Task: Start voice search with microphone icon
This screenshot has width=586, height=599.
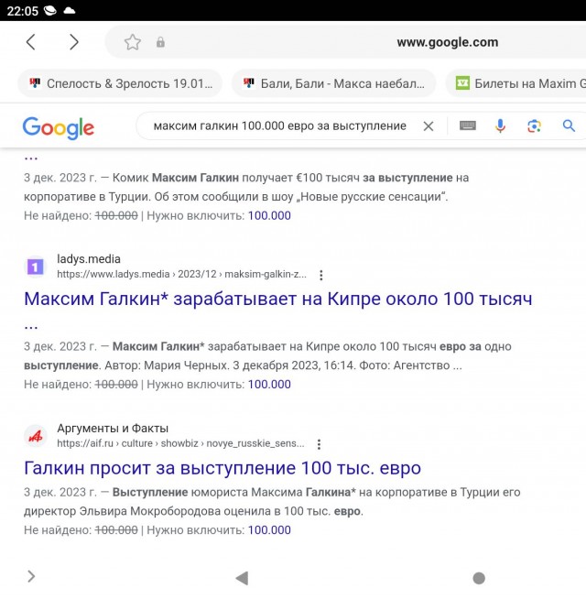Action: coord(501,125)
